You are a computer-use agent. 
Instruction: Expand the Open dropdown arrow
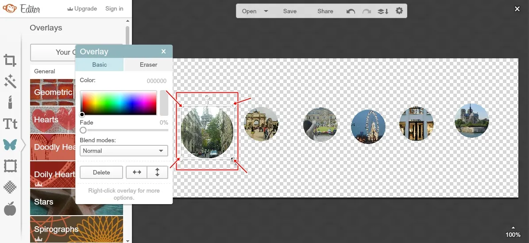266,11
